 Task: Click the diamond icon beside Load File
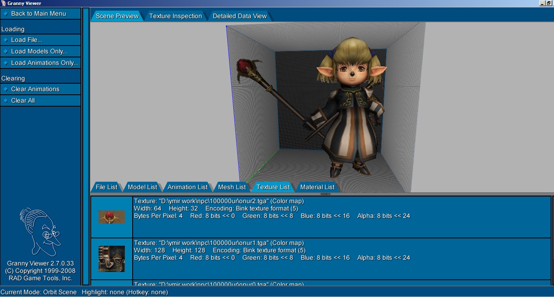[5, 40]
